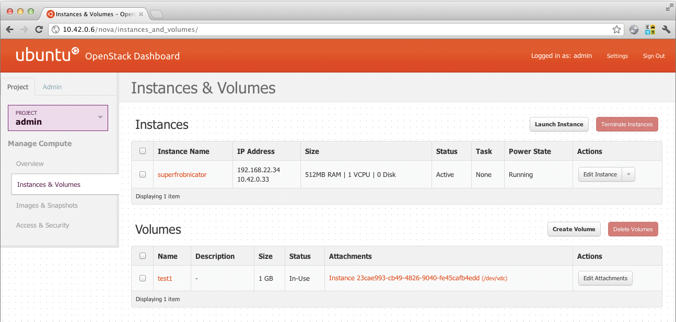
Task: Click the fullscreen arrows icon at top right
Action: pyautogui.click(x=669, y=7)
